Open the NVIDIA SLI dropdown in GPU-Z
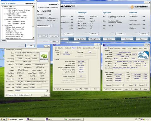This screenshot has height=121, width=151. pyautogui.click(x=47, y=90)
